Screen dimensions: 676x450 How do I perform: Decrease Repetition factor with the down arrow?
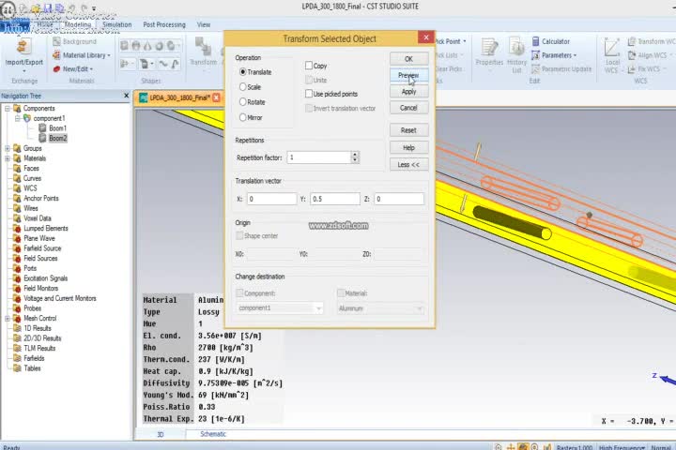tap(355, 160)
